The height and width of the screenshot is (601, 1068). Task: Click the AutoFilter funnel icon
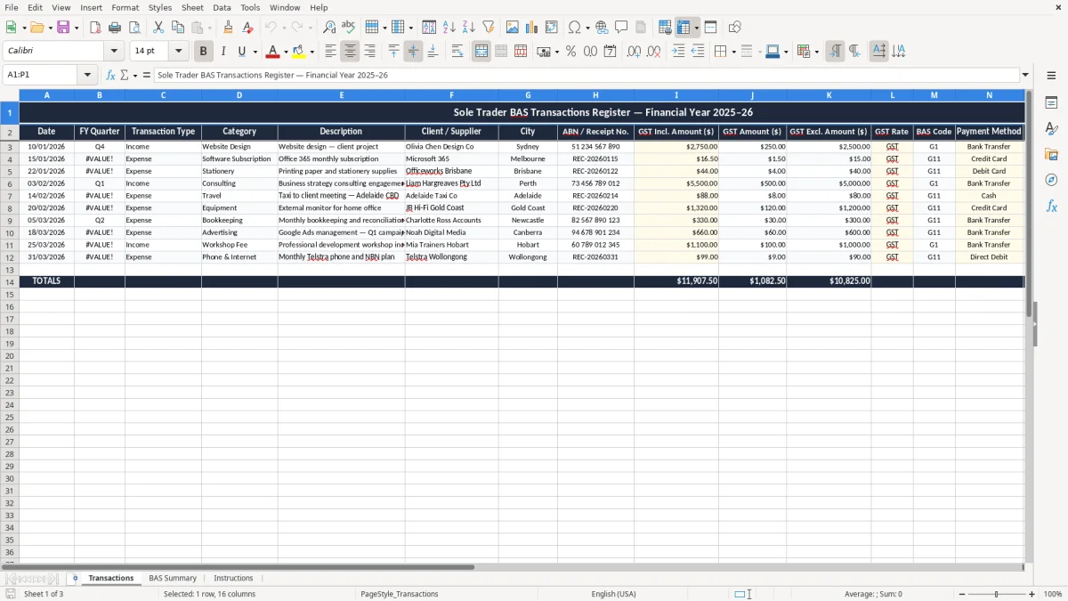(488, 28)
